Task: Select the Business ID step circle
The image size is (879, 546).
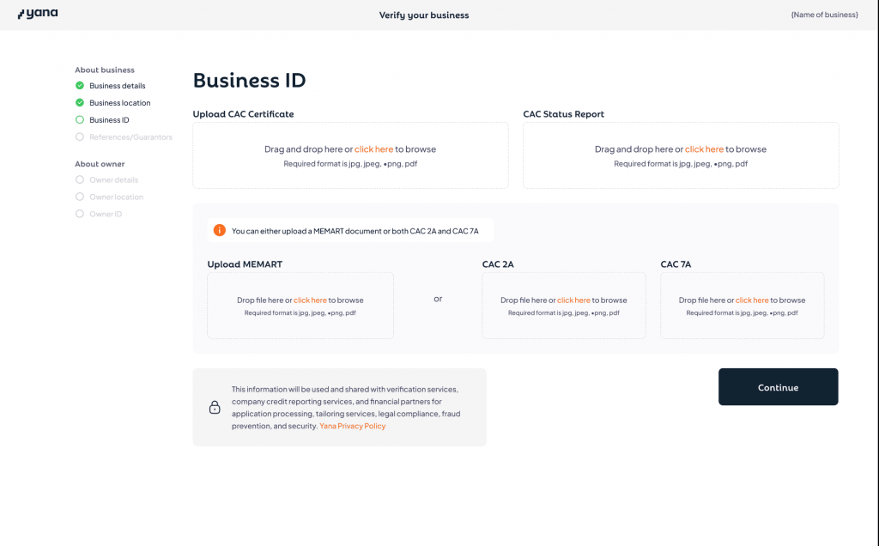Action: point(80,120)
